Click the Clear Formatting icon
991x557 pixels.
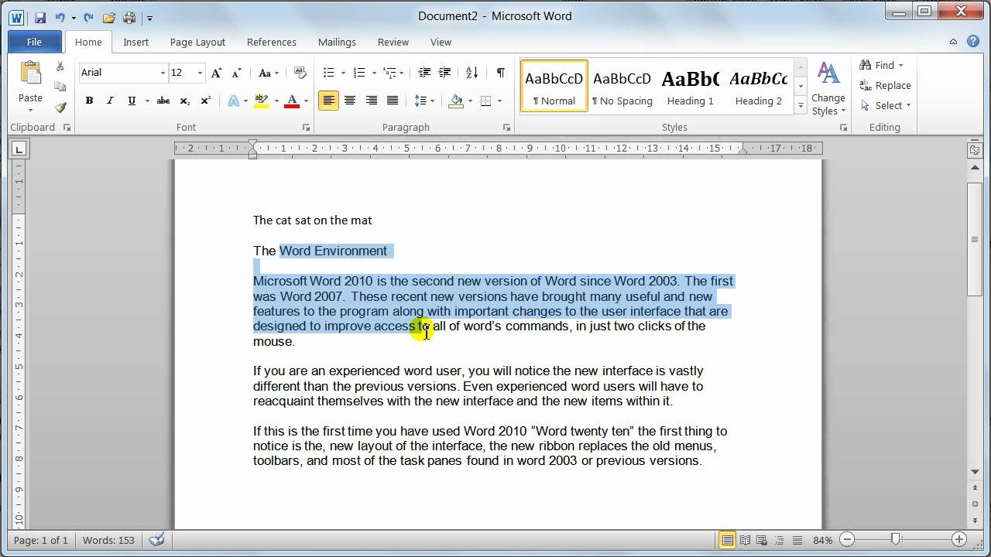tap(300, 73)
